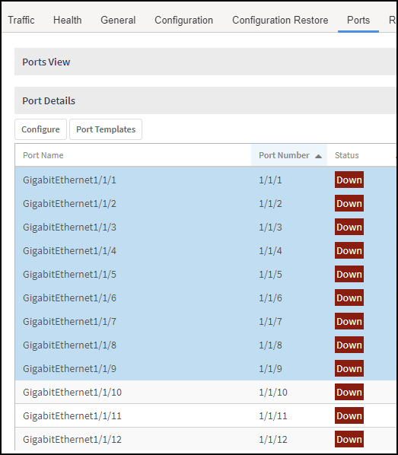Select row GigabitEthernet1/1/5
Viewport: 398px width, 455px height.
click(205, 274)
